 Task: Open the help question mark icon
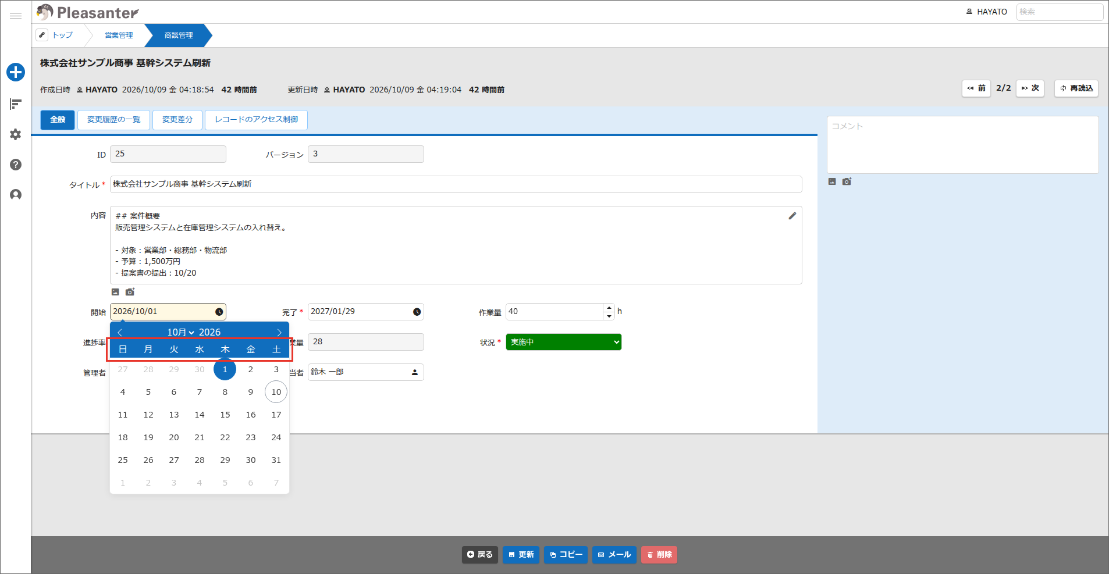pyautogui.click(x=16, y=165)
